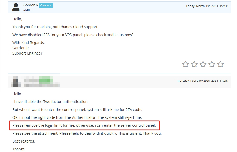The width and height of the screenshot is (237, 152).
Task: Click the Phanes Cloud support thank-you line
Action: coord(55,27)
